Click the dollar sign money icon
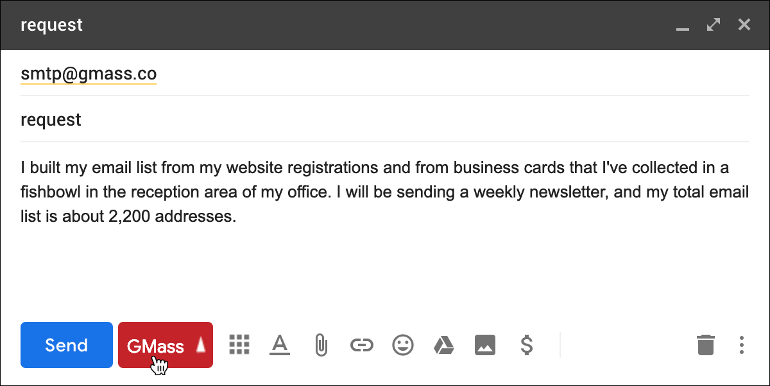The width and height of the screenshot is (770, 386). [x=526, y=345]
